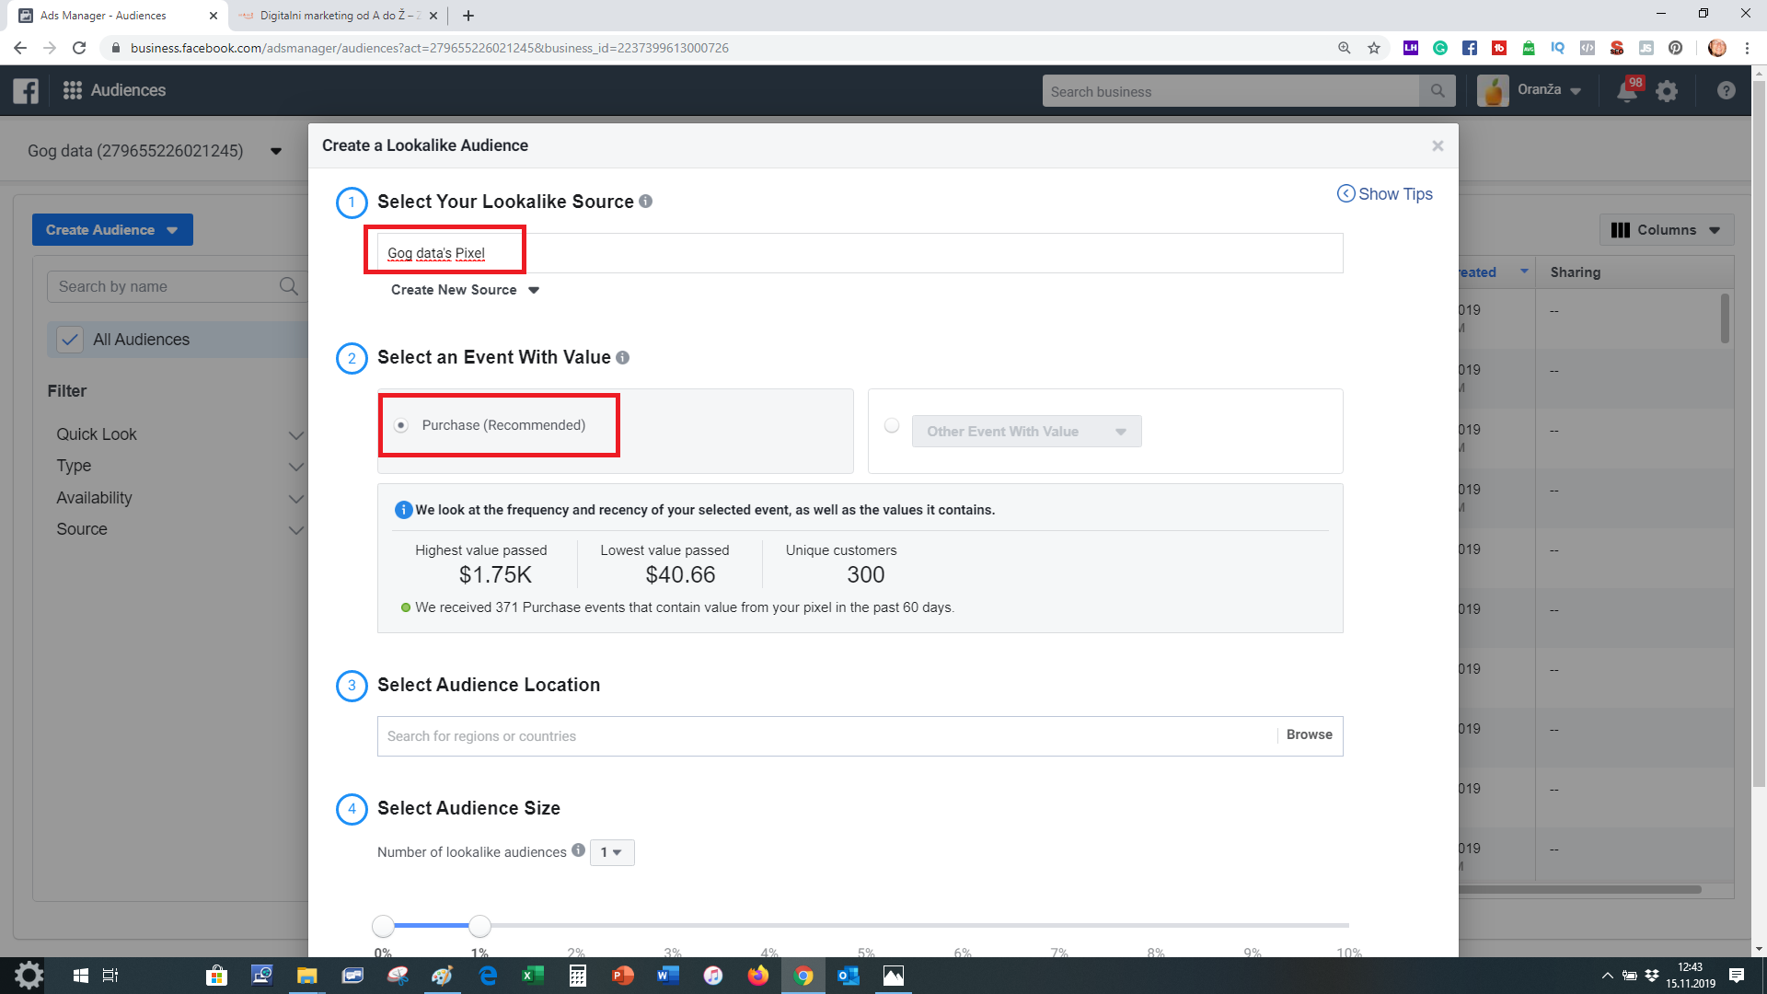Open the notifications bell icon
The height and width of the screenshot is (994, 1767).
pos(1626,91)
